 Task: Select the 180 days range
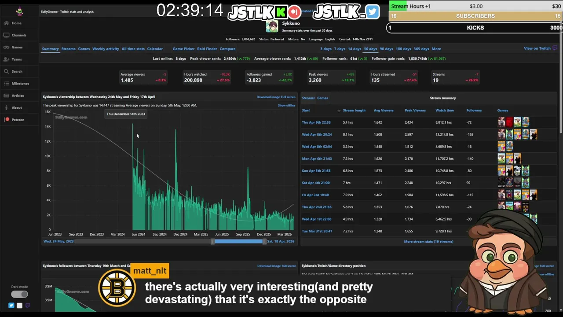(x=403, y=49)
